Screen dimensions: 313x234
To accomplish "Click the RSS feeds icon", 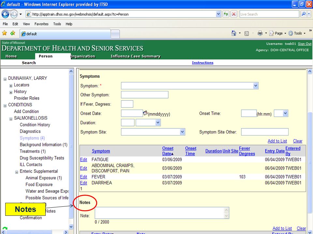I will pyautogui.click(x=247, y=33).
